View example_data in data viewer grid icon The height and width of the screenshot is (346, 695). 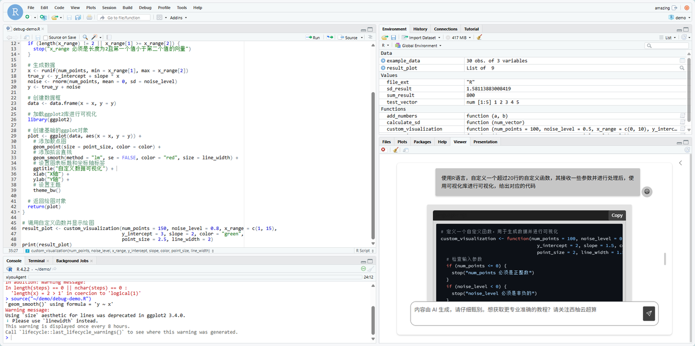click(683, 61)
